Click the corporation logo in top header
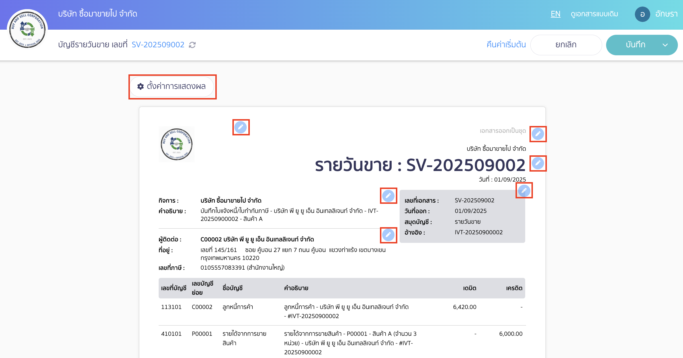The height and width of the screenshot is (358, 683). (27, 29)
